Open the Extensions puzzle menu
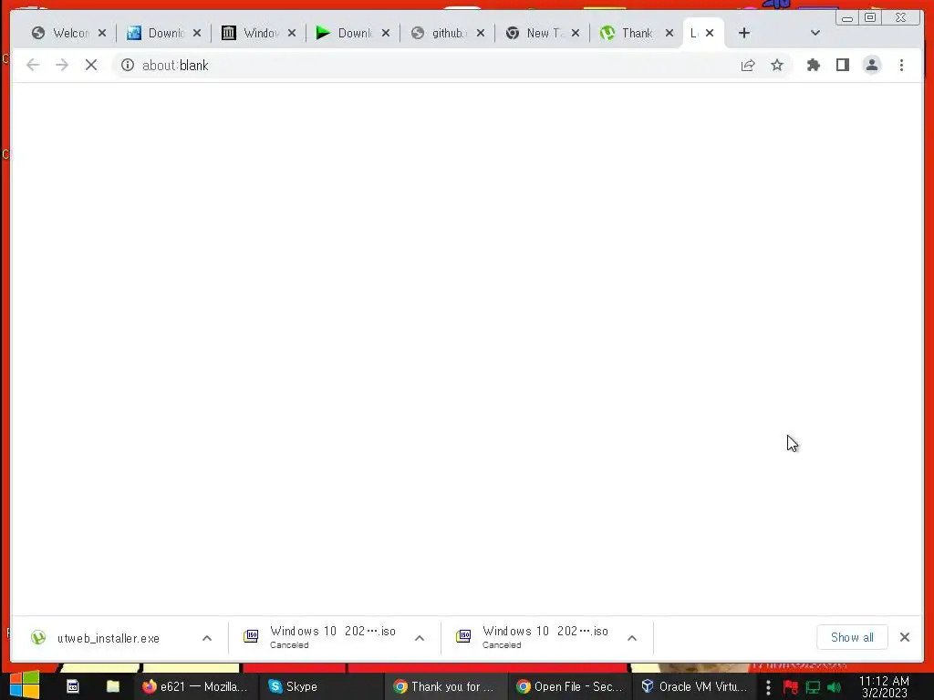This screenshot has height=700, width=934. tap(813, 65)
